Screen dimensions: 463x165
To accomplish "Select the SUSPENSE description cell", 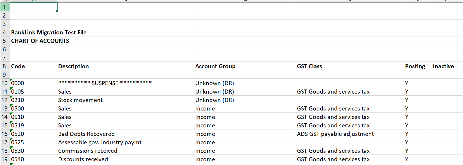I will [105, 83].
